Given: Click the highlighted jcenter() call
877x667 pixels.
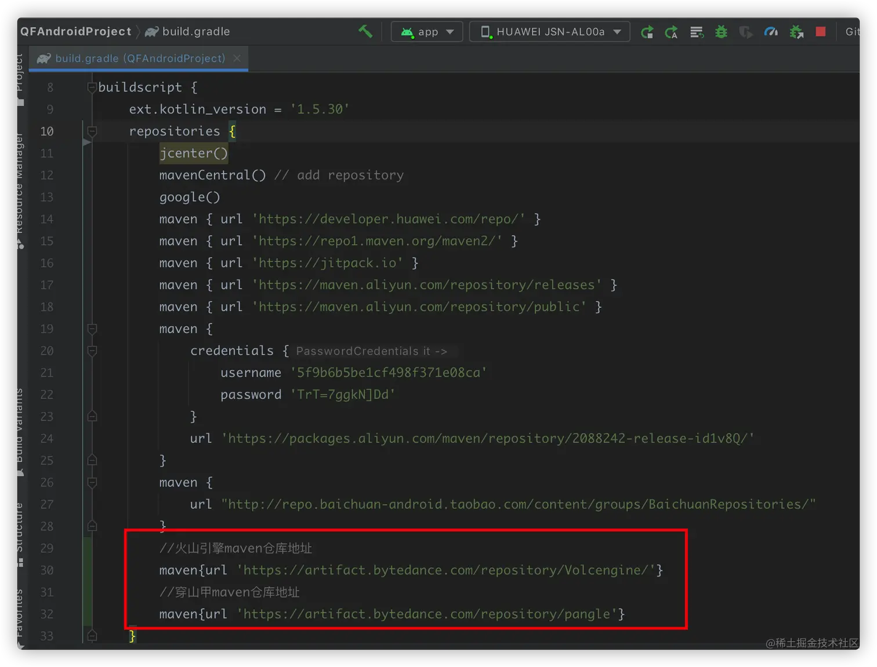Looking at the screenshot, I should point(194,153).
